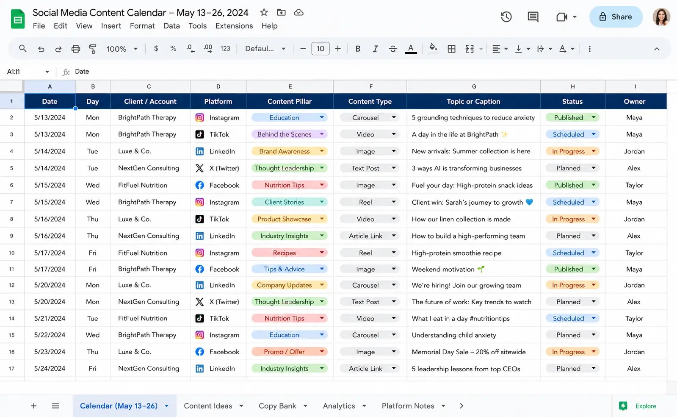
Task: Click the font size input field
Action: click(321, 49)
